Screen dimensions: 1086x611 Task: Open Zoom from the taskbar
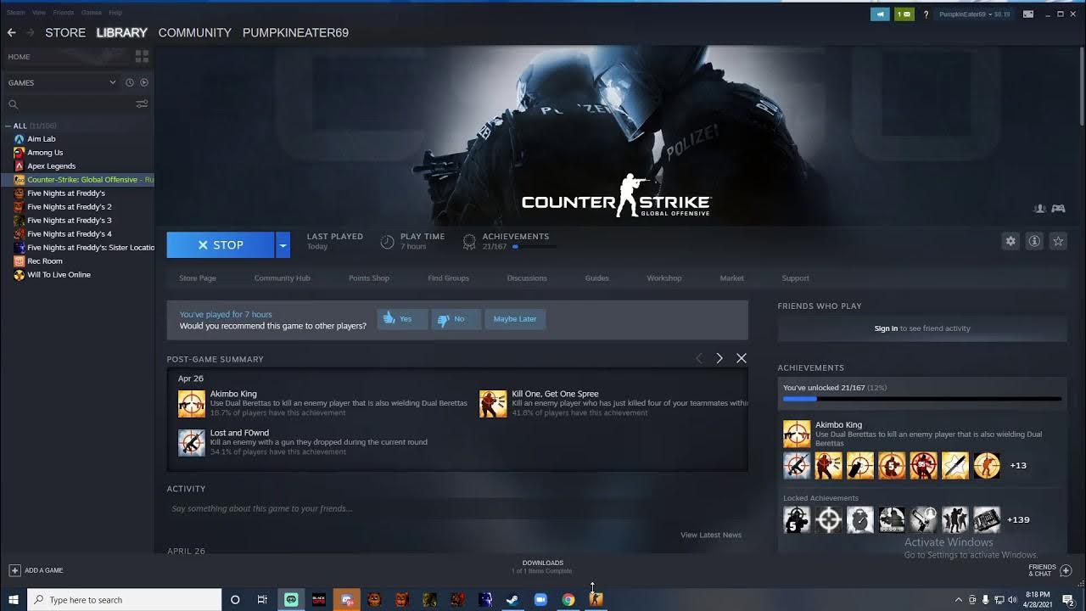coord(540,599)
